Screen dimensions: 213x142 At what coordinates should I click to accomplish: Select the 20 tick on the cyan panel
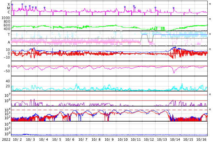[x=8, y=86]
